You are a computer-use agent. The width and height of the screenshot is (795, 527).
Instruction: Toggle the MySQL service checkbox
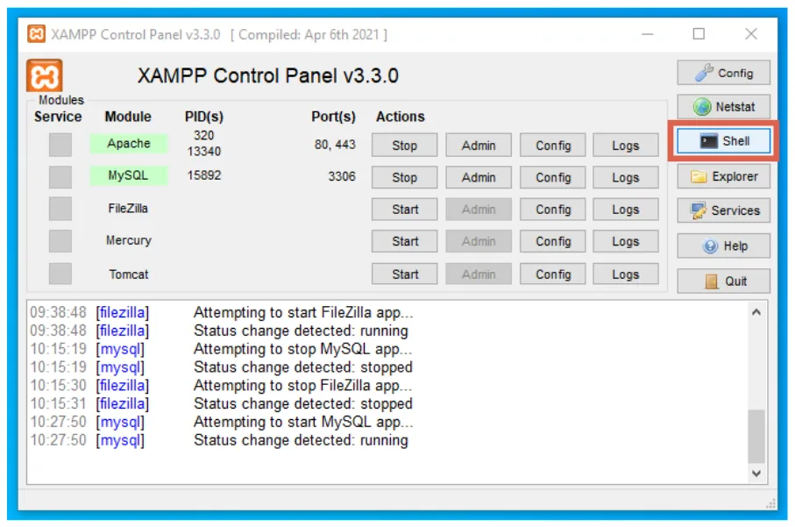(59, 177)
